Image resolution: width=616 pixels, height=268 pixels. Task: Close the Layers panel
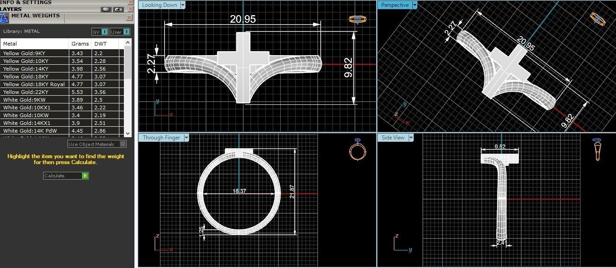131,9
